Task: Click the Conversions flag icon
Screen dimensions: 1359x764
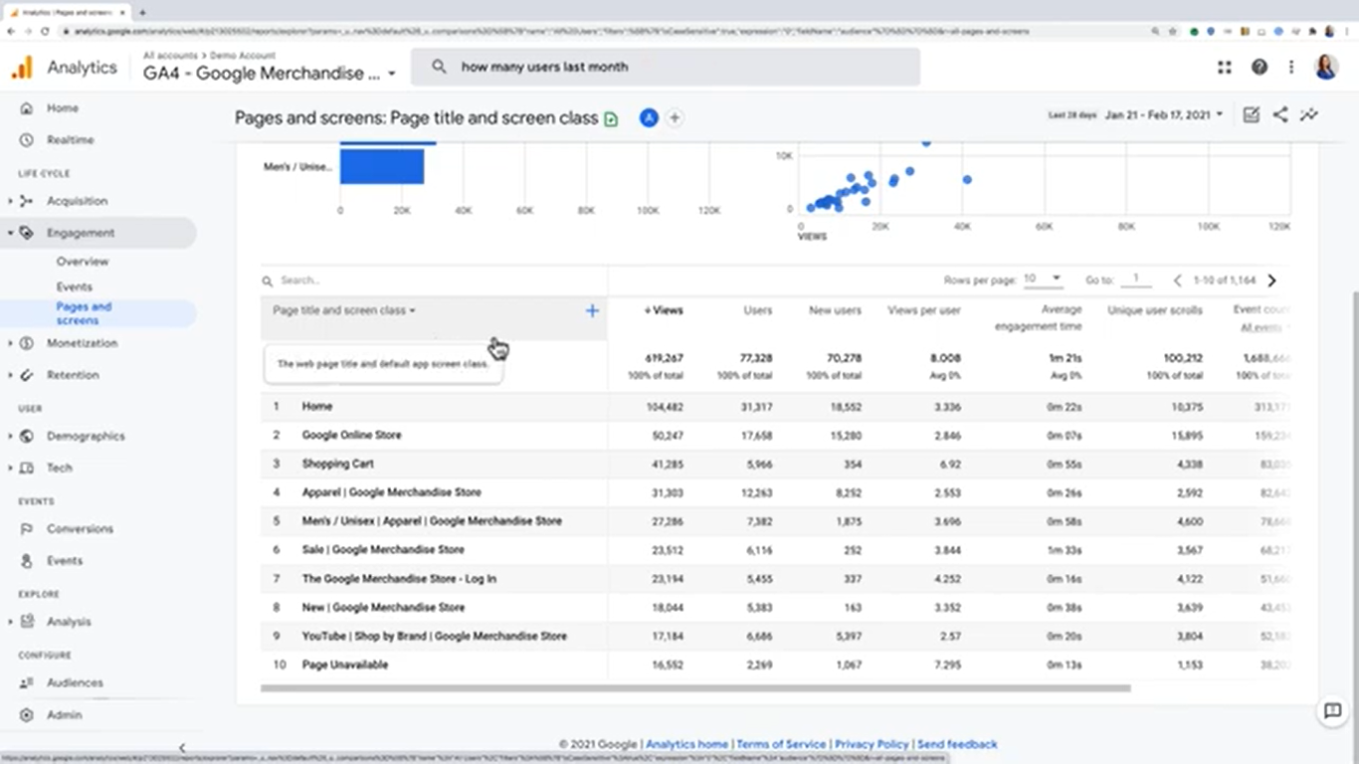Action: [27, 529]
